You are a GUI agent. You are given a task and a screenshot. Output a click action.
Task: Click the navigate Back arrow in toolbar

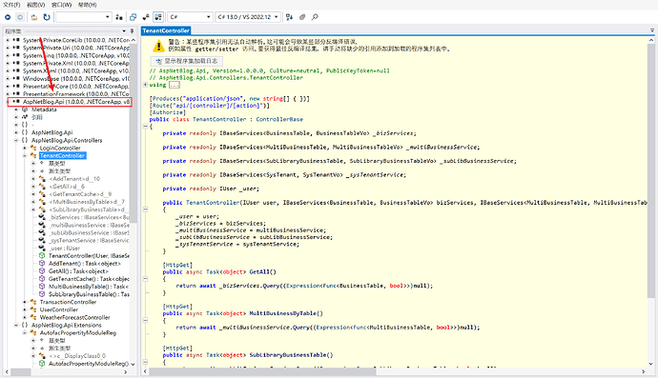[x=8, y=17]
